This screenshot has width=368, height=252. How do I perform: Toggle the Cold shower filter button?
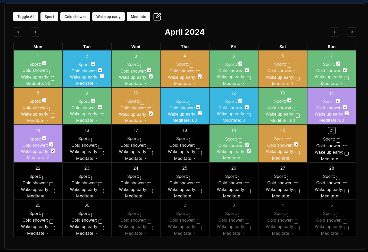(x=75, y=16)
